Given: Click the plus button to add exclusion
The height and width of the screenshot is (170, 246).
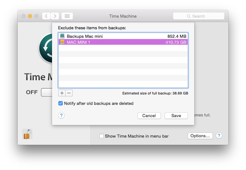Looking at the screenshot, I should [62, 93].
